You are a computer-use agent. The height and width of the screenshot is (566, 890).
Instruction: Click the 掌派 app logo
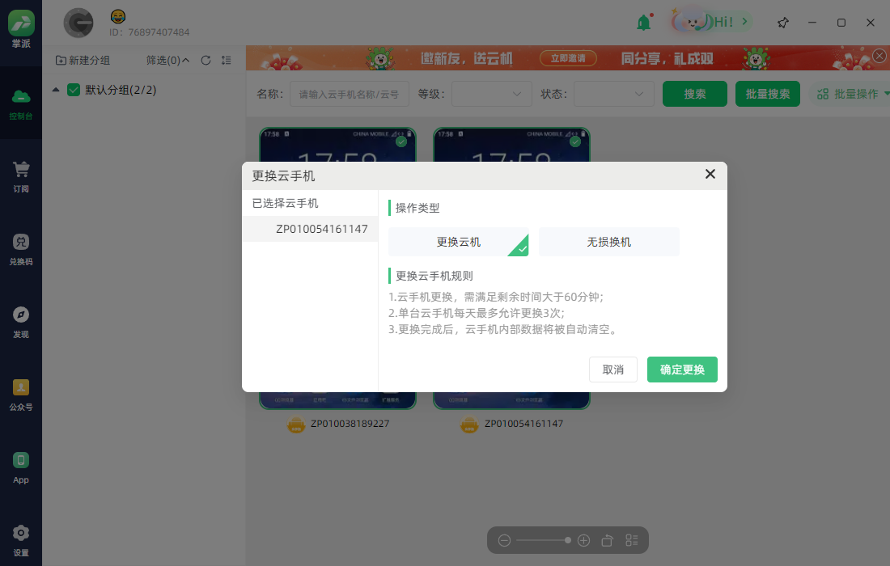21,28
